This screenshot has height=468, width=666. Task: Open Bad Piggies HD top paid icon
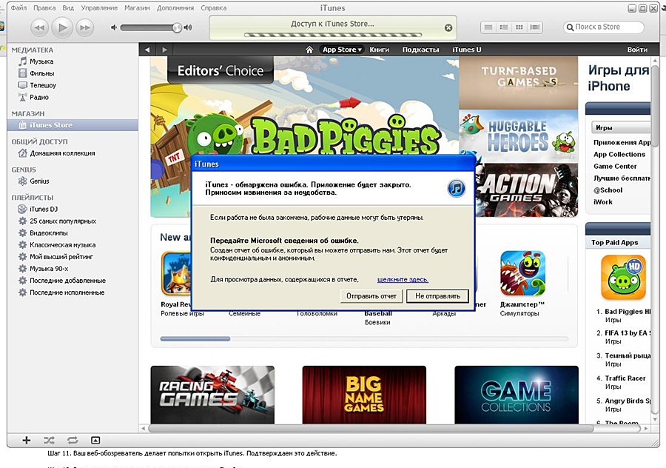(x=623, y=278)
